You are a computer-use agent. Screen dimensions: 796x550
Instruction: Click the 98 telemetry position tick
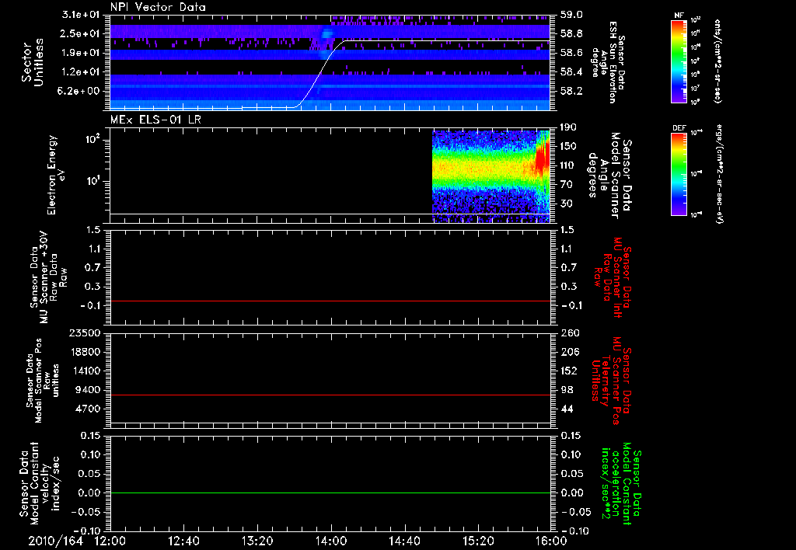567,390
